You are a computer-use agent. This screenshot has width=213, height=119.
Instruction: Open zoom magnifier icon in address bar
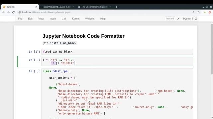(x=194, y=12)
